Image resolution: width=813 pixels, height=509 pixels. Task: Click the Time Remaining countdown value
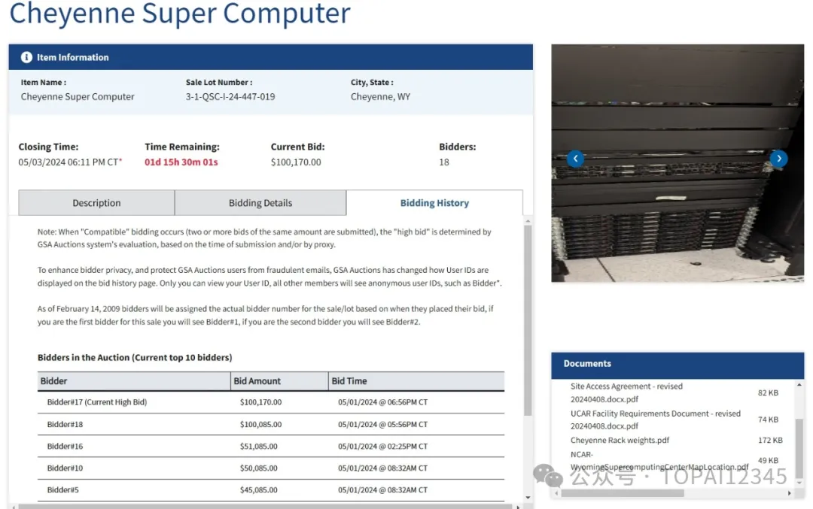point(181,162)
